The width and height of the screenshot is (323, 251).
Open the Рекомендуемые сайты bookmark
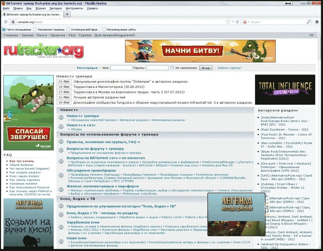point(119,29)
